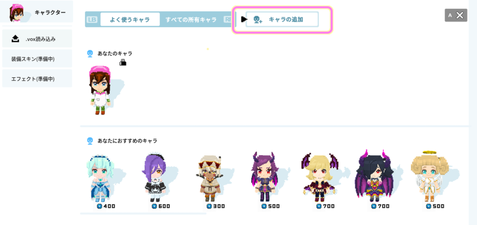477x225 pixels.
Task: Click the coin icon beside 400 price
Action: 100,206
